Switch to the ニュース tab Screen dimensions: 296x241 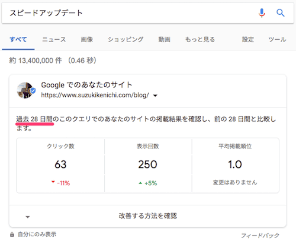54,39
